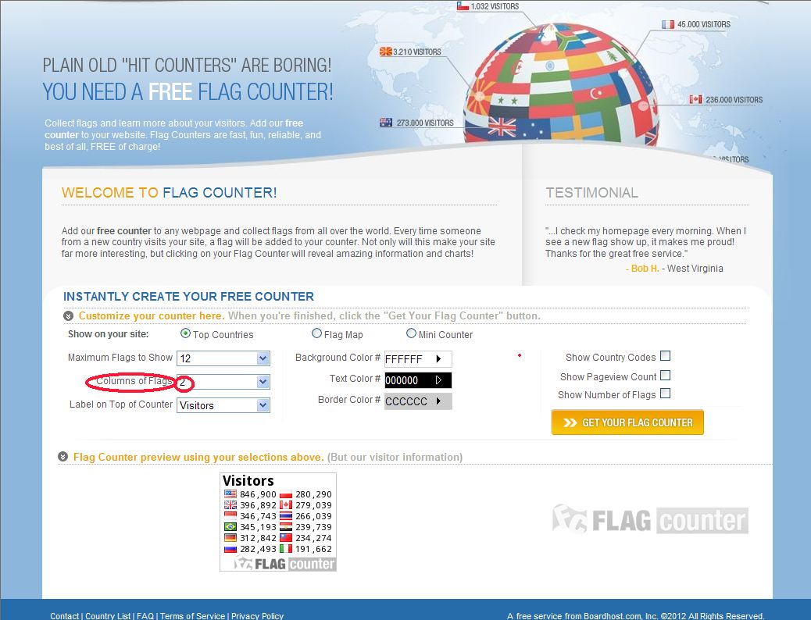The height and width of the screenshot is (620, 811).
Task: Open the Contact footer link
Action: coord(65,616)
